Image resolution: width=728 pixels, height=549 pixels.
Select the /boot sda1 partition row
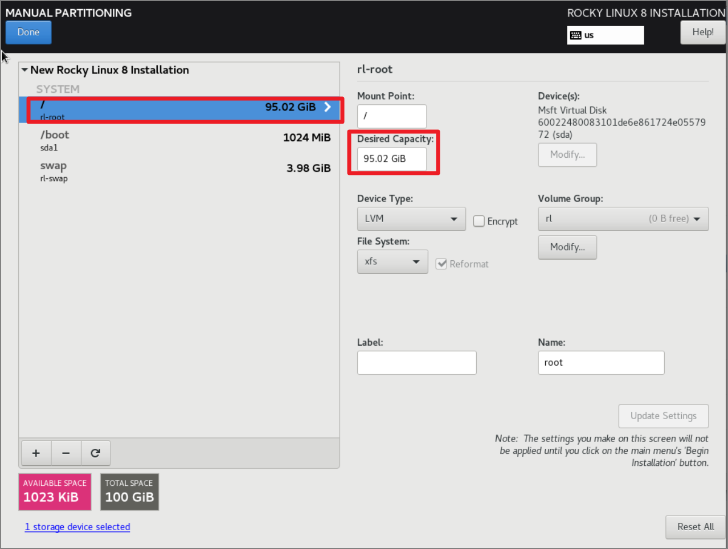pyautogui.click(x=179, y=141)
